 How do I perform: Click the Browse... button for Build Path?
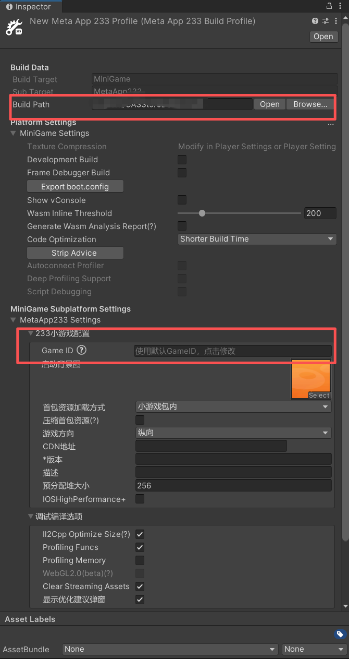[x=310, y=104]
